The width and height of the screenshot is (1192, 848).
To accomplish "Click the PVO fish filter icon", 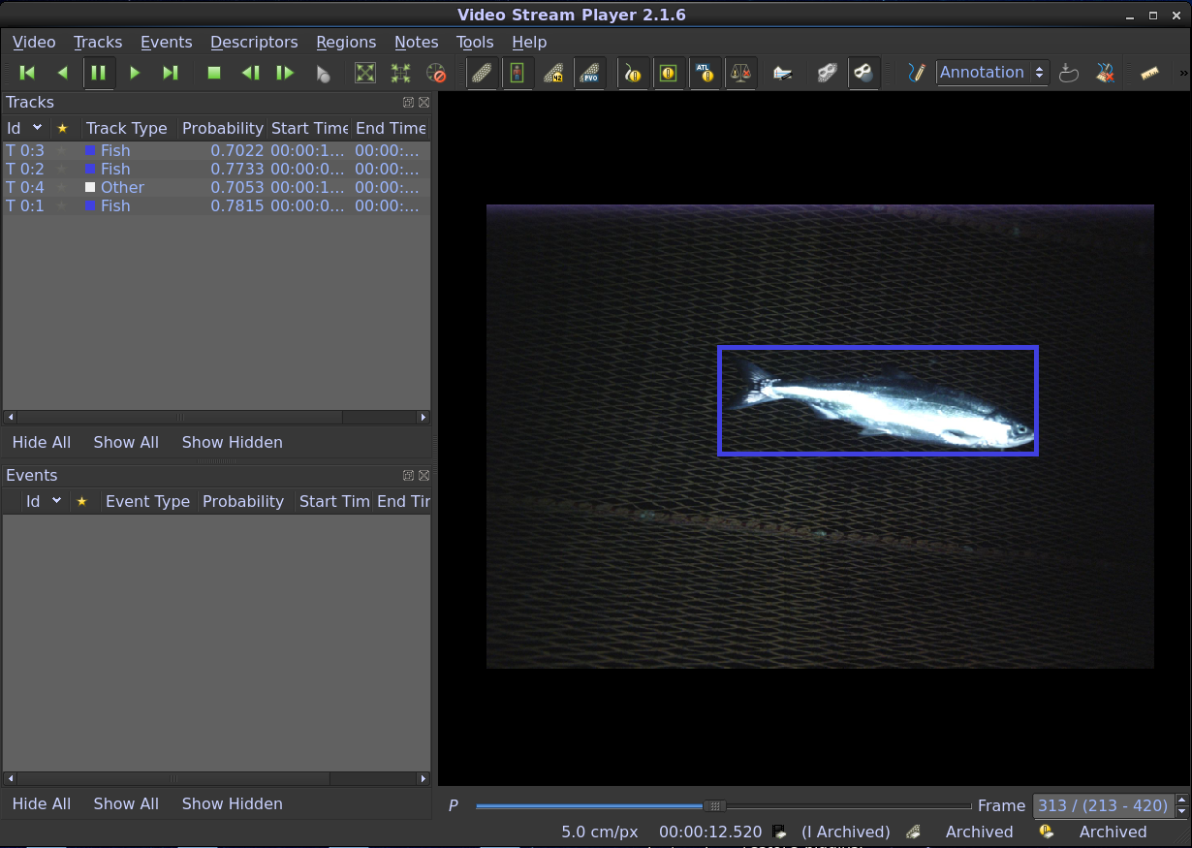I will (x=590, y=73).
